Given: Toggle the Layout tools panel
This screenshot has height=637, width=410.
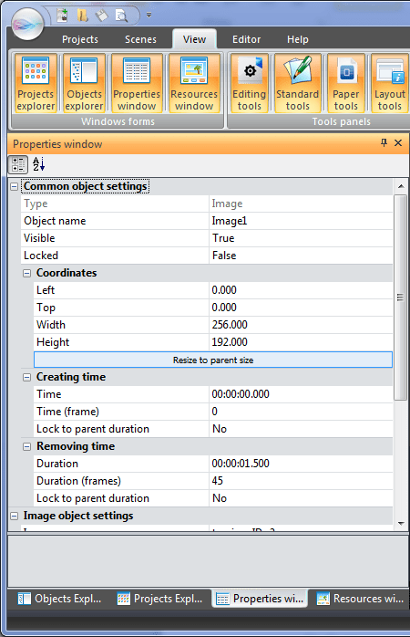Looking at the screenshot, I should pos(390,83).
